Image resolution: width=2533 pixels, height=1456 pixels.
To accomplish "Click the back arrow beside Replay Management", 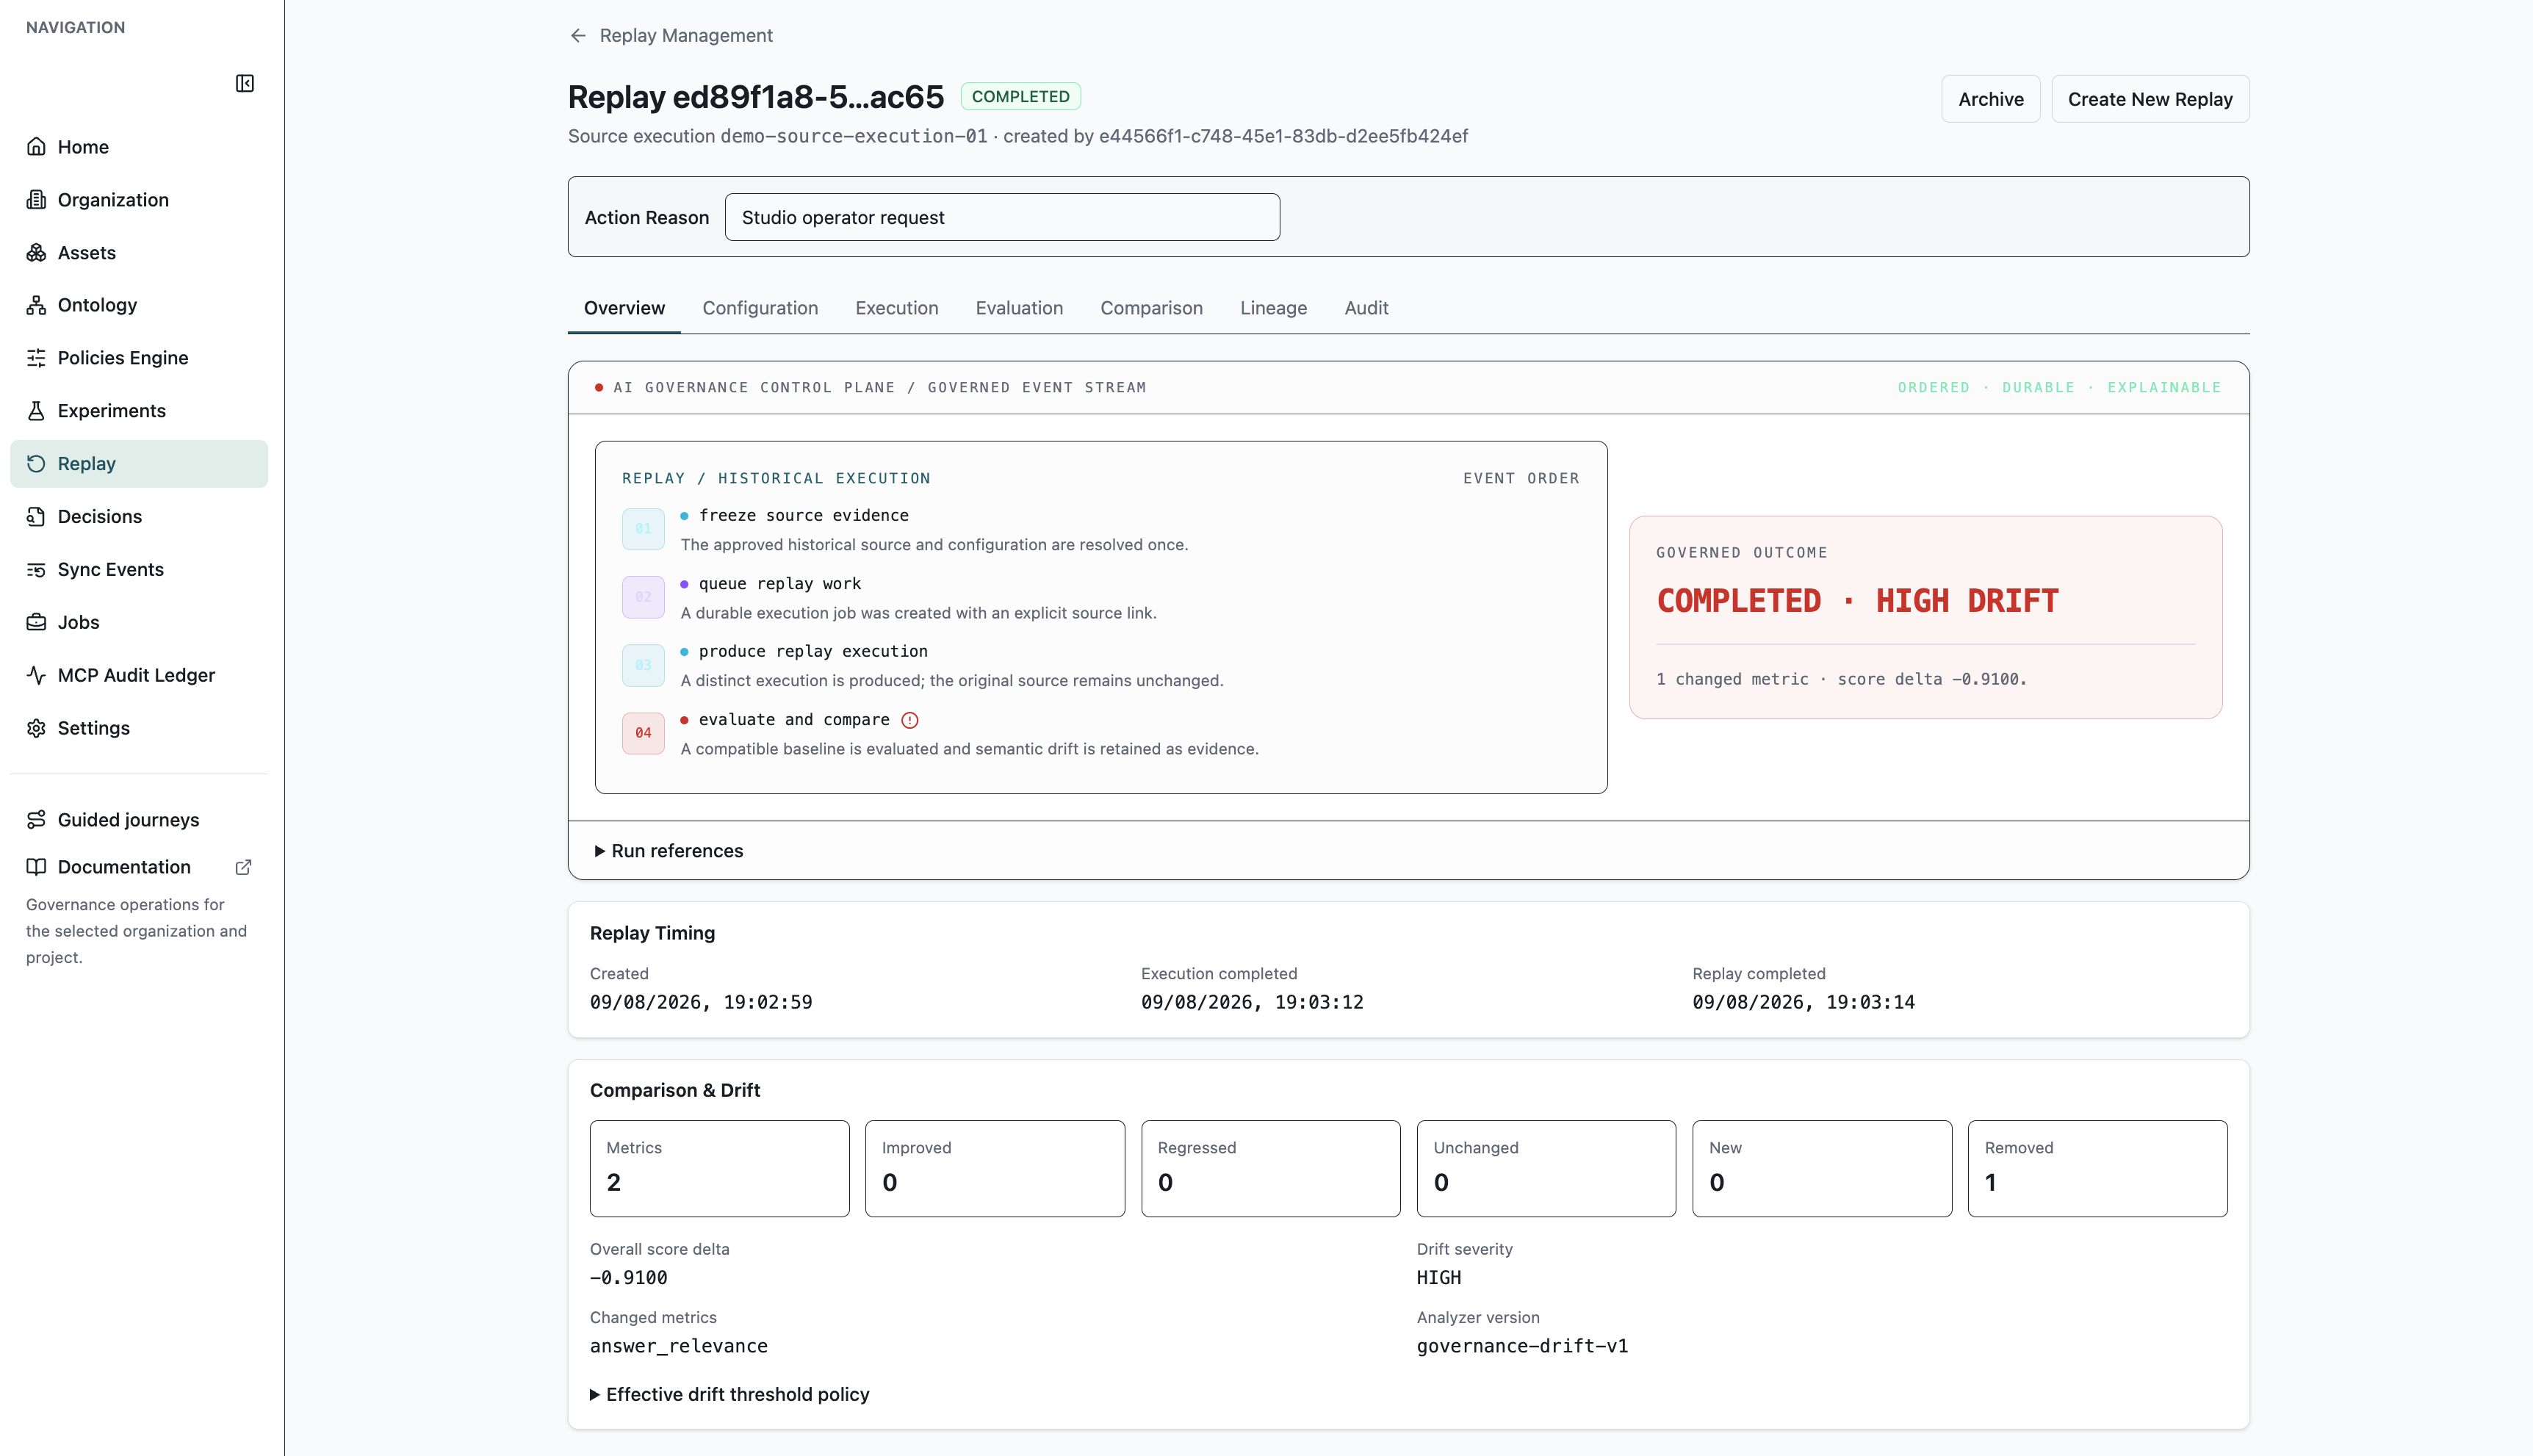I will click(x=578, y=36).
